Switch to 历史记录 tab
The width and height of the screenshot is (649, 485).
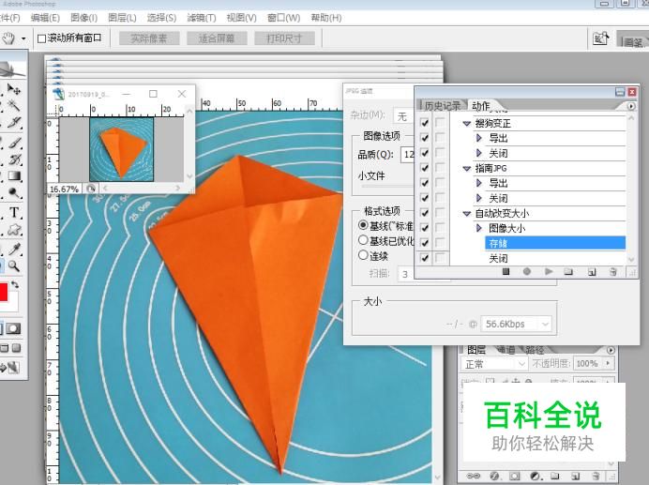click(443, 106)
